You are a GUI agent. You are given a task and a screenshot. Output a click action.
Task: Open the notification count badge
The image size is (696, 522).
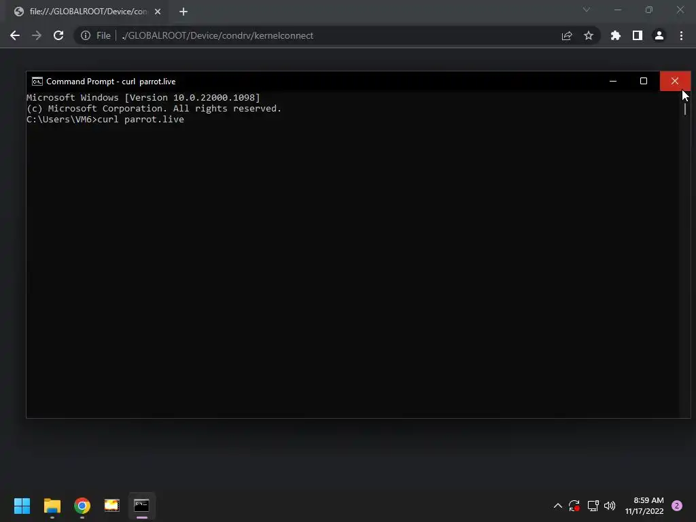(677, 506)
